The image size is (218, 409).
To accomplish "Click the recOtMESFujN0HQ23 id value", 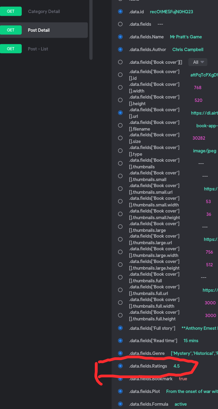I will pyautogui.click(x=171, y=12).
